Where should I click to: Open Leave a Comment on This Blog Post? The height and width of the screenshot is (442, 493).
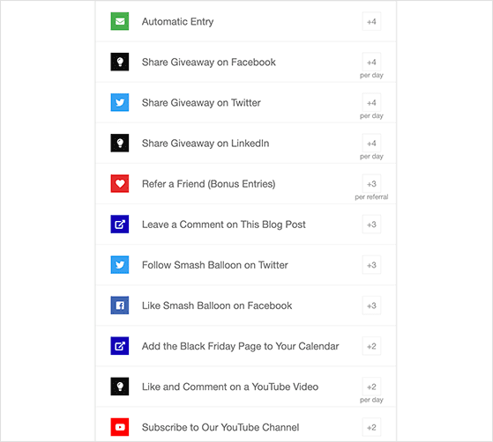tap(246, 225)
